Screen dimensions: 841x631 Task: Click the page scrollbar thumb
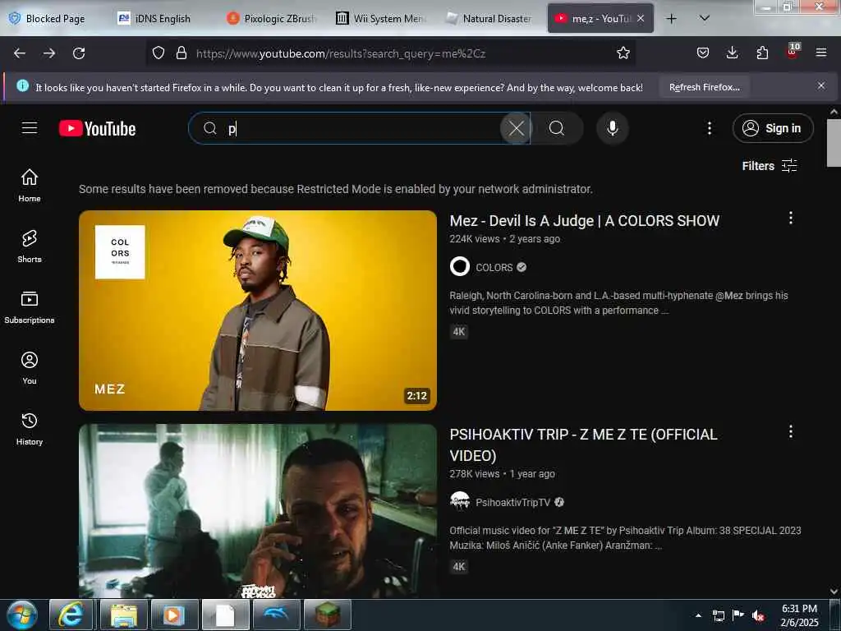tap(834, 143)
